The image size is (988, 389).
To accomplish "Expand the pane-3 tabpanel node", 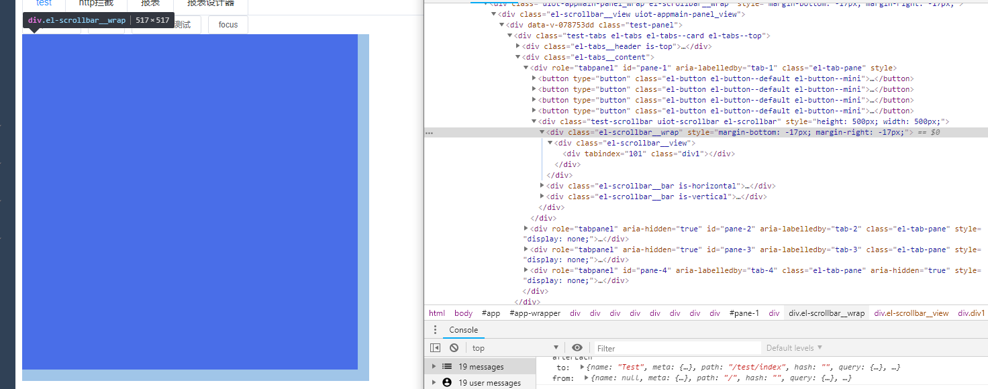I will coord(526,249).
